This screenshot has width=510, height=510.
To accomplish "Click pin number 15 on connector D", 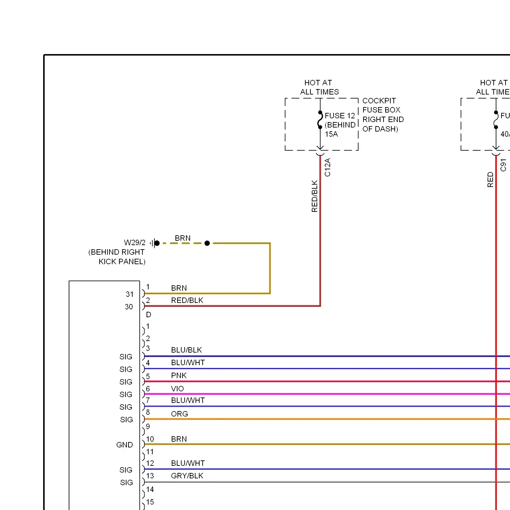I will 150,502.
